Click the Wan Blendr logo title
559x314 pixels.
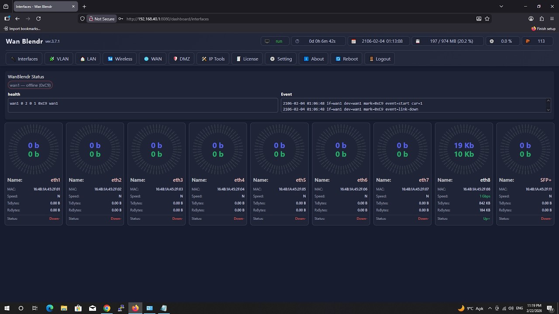tap(24, 41)
